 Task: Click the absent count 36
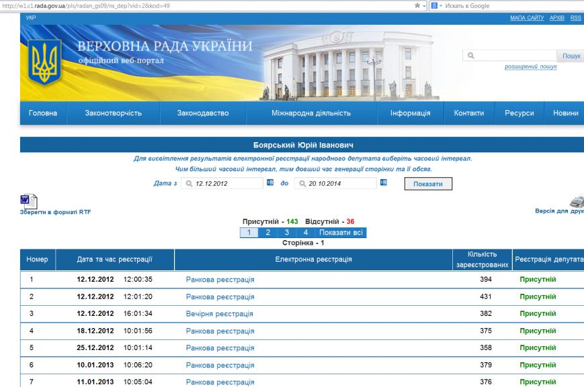pos(351,221)
